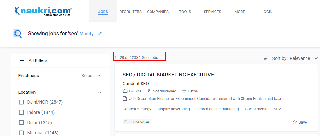Click the job search magnifier icon

point(17,34)
